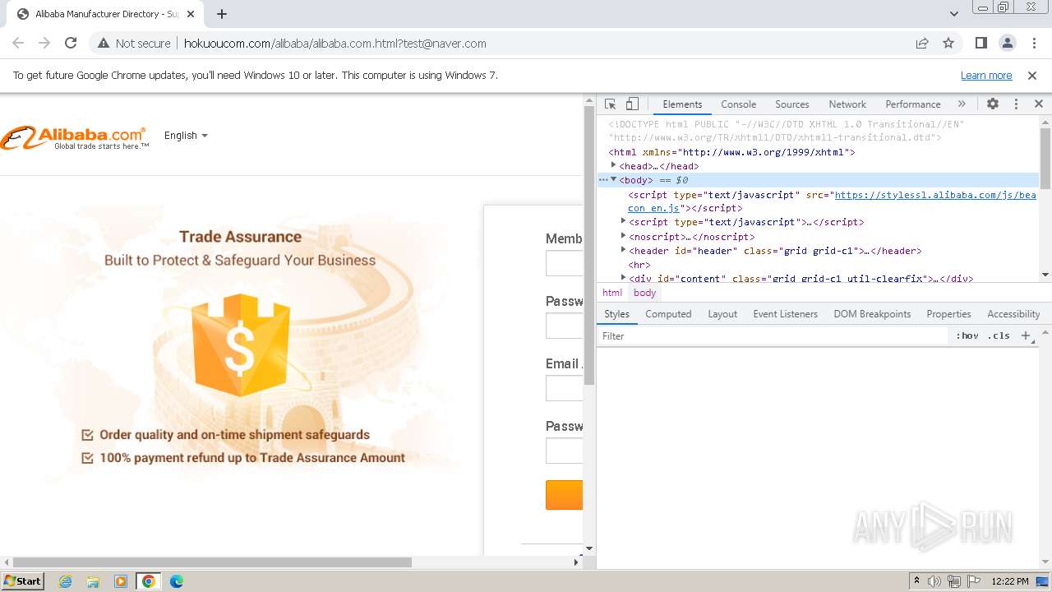Expand the script type text/javascript node

pyautogui.click(x=623, y=221)
